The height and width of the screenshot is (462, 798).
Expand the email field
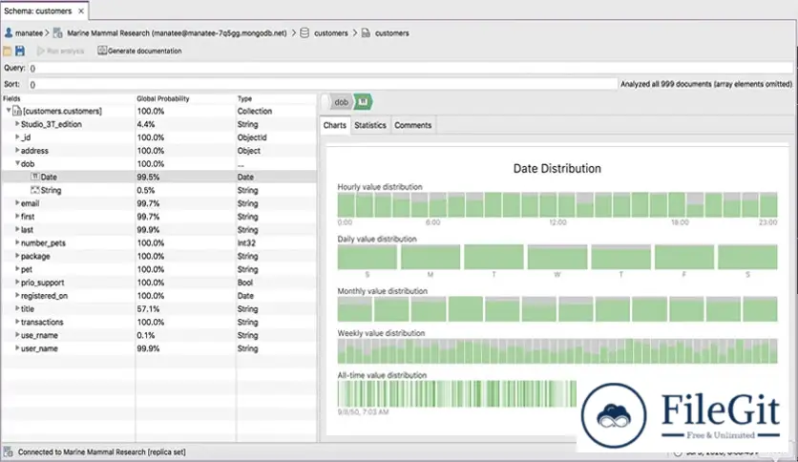click(17, 203)
